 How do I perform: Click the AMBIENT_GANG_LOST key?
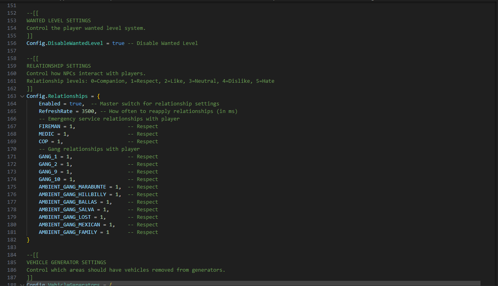coord(65,217)
